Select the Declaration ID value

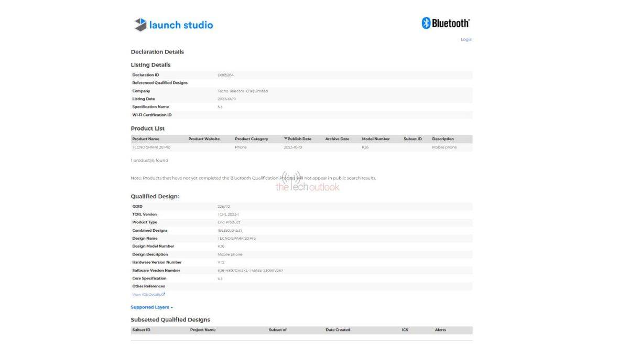[225, 75]
